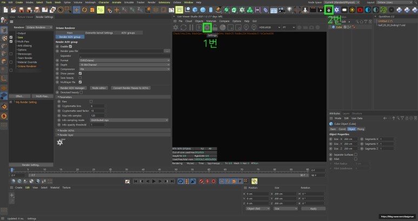418x221 pixels.
Task: Open Edit Render Settings clapperboard gear icon
Action: click(329, 10)
